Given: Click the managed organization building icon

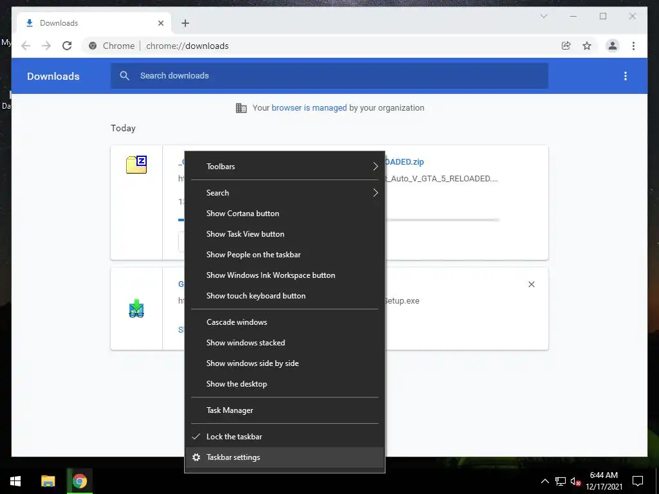Looking at the screenshot, I should (241, 108).
